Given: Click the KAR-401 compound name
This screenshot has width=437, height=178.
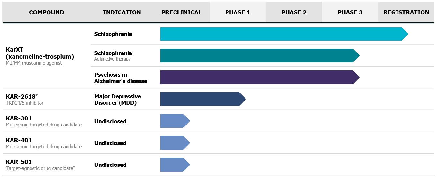Looking at the screenshot, I should (19, 140).
